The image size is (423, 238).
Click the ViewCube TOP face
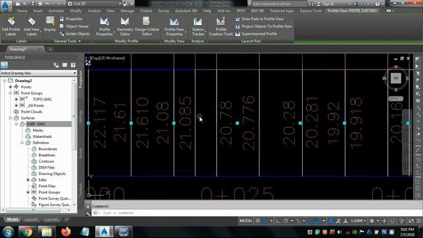(396, 78)
